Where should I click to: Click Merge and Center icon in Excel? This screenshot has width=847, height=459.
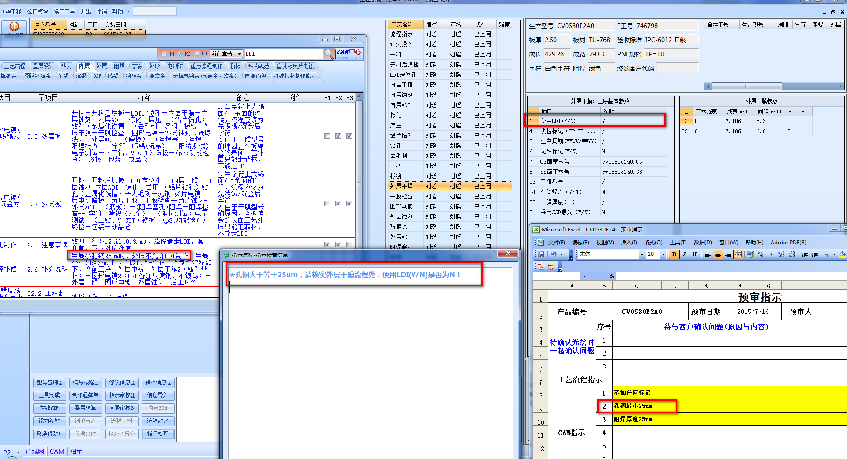[738, 254]
